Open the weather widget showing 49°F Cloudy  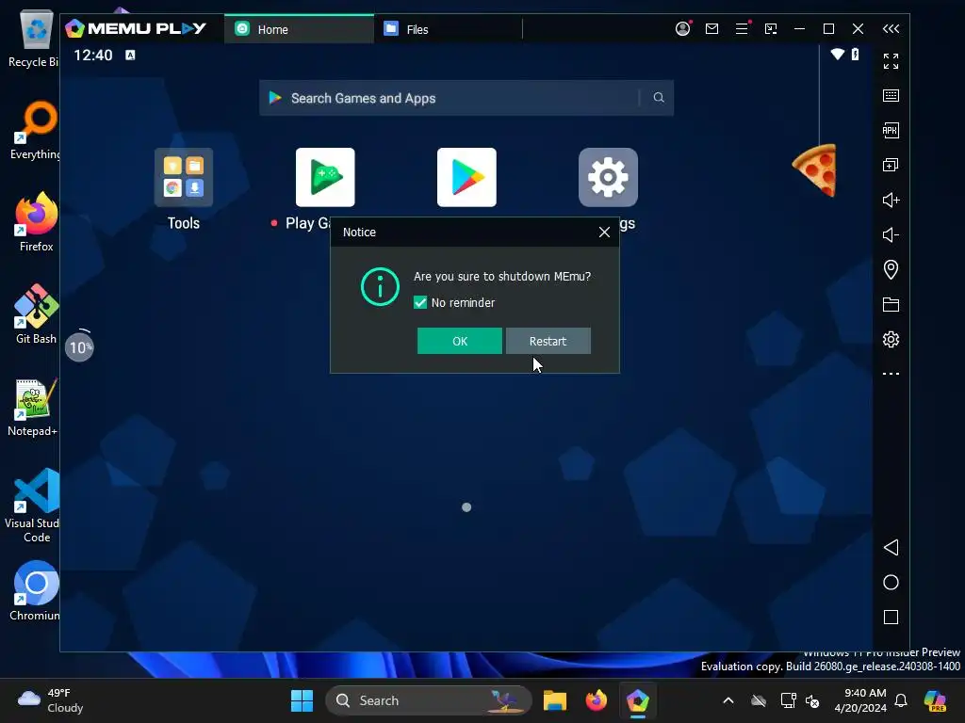pyautogui.click(x=51, y=700)
